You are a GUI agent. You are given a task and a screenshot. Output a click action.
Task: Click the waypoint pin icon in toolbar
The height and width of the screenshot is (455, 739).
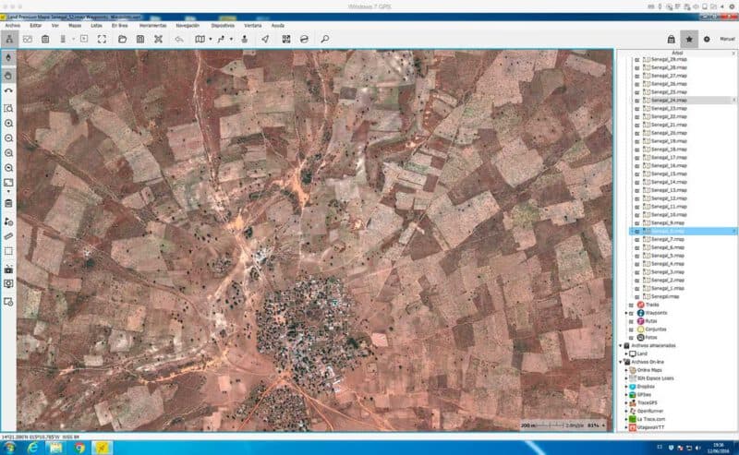pyautogui.click(x=244, y=39)
